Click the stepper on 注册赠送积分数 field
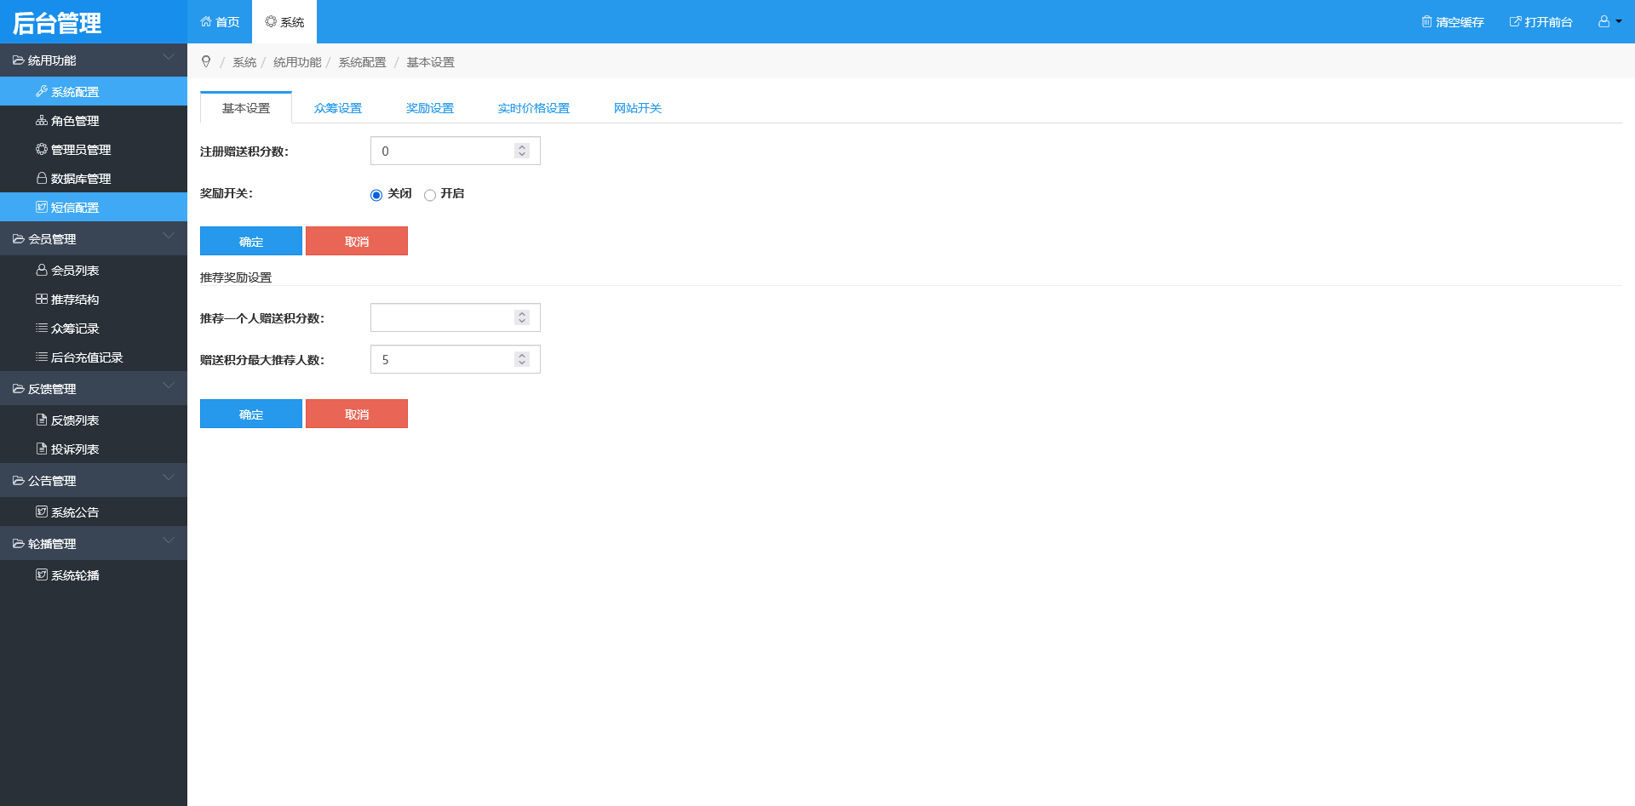 pyautogui.click(x=522, y=151)
